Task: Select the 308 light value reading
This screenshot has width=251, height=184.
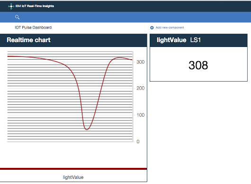Action: (x=198, y=65)
